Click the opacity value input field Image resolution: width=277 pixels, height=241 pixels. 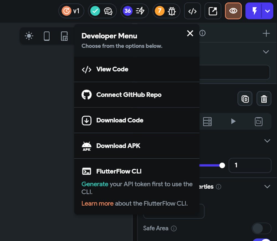click(x=250, y=165)
